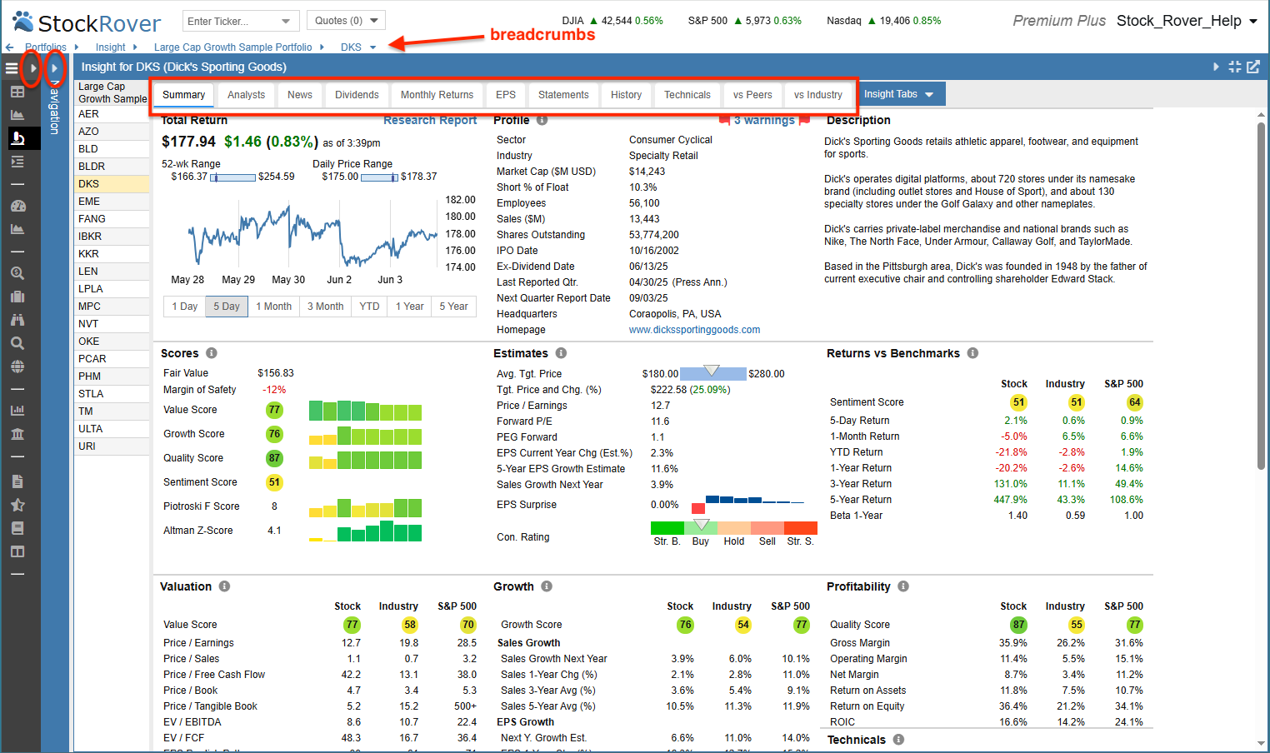Open the briefcase portfolio icon

point(17,297)
